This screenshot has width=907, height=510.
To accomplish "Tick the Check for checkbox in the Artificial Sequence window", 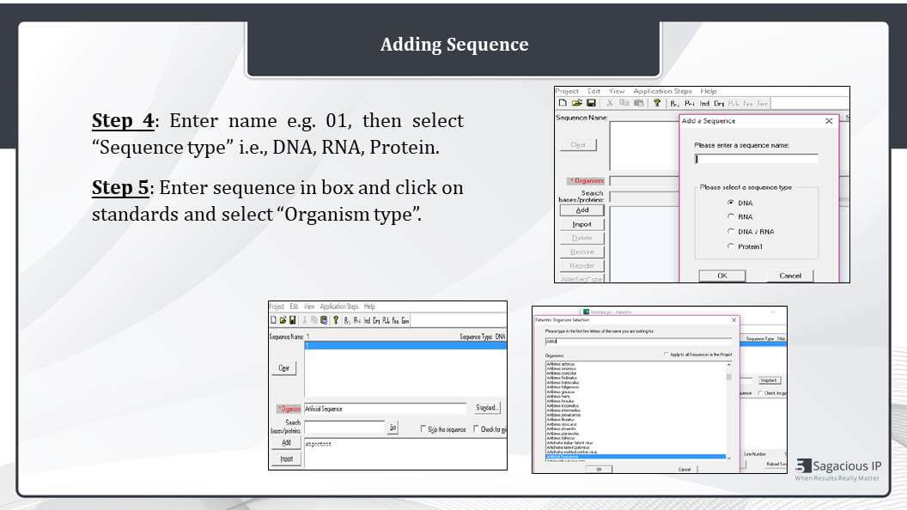I will [476, 429].
